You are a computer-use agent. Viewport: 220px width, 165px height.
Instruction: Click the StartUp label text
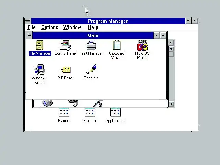(x=89, y=121)
